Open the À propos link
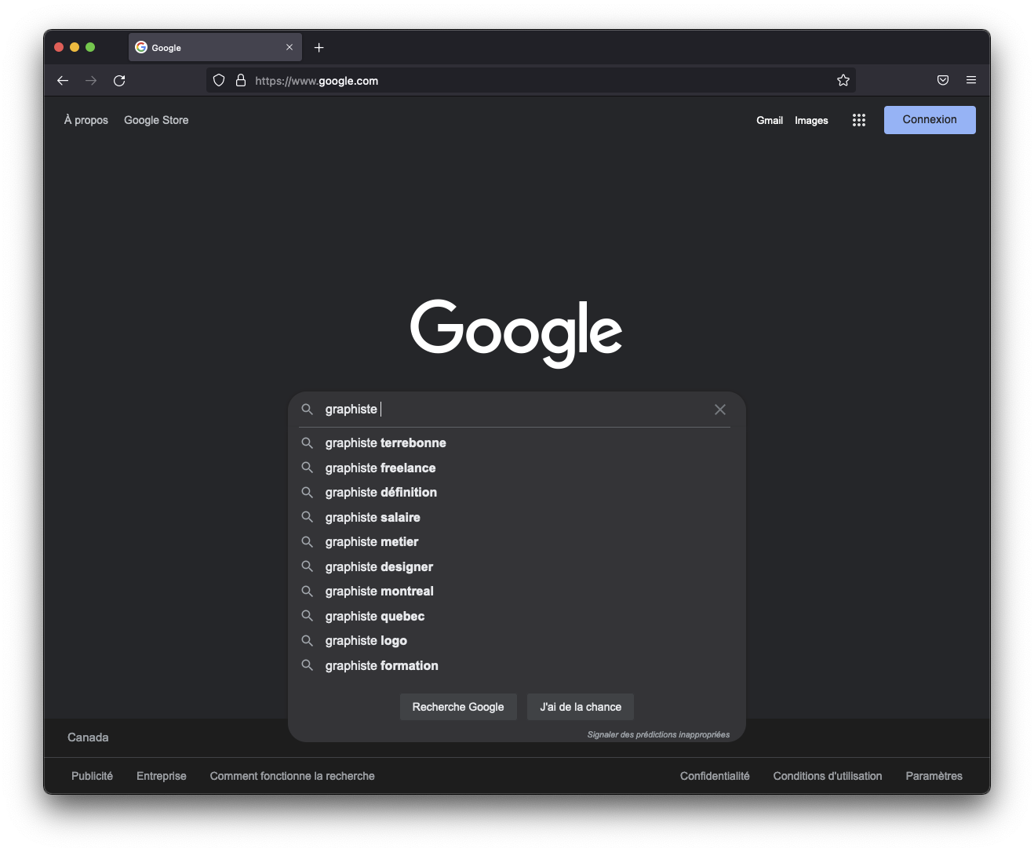The height and width of the screenshot is (852, 1034). click(86, 120)
